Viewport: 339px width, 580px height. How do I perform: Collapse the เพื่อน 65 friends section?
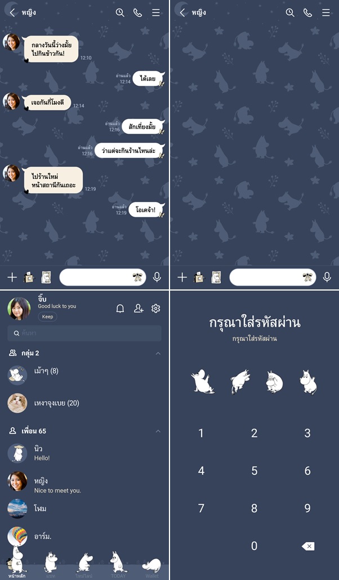coord(158,431)
